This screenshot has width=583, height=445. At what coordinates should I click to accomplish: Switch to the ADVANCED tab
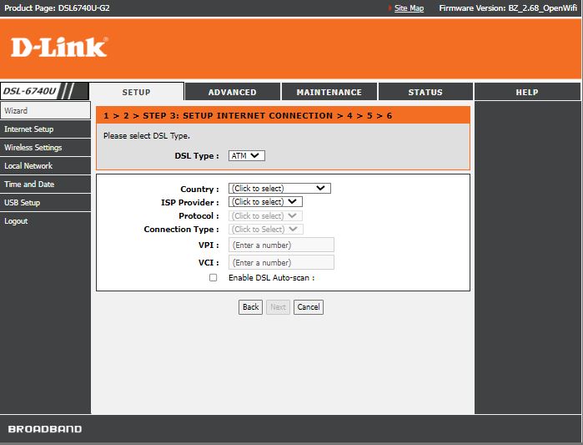point(233,92)
